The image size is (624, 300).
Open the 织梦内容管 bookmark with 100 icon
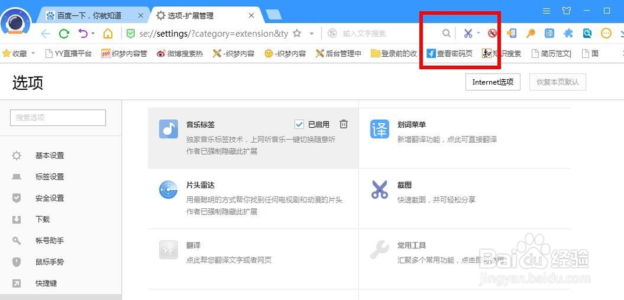coord(124,53)
